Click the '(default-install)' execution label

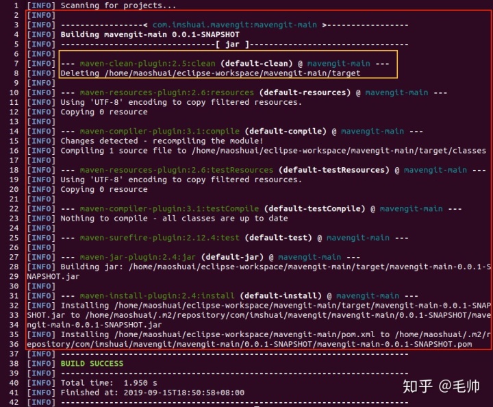point(281,296)
